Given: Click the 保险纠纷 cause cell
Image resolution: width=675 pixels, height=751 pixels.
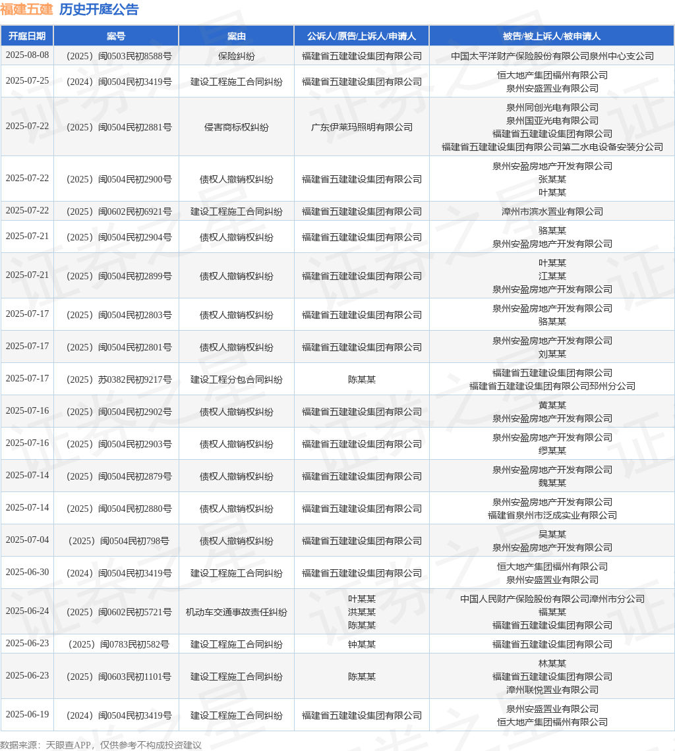Looking at the screenshot, I should [237, 56].
